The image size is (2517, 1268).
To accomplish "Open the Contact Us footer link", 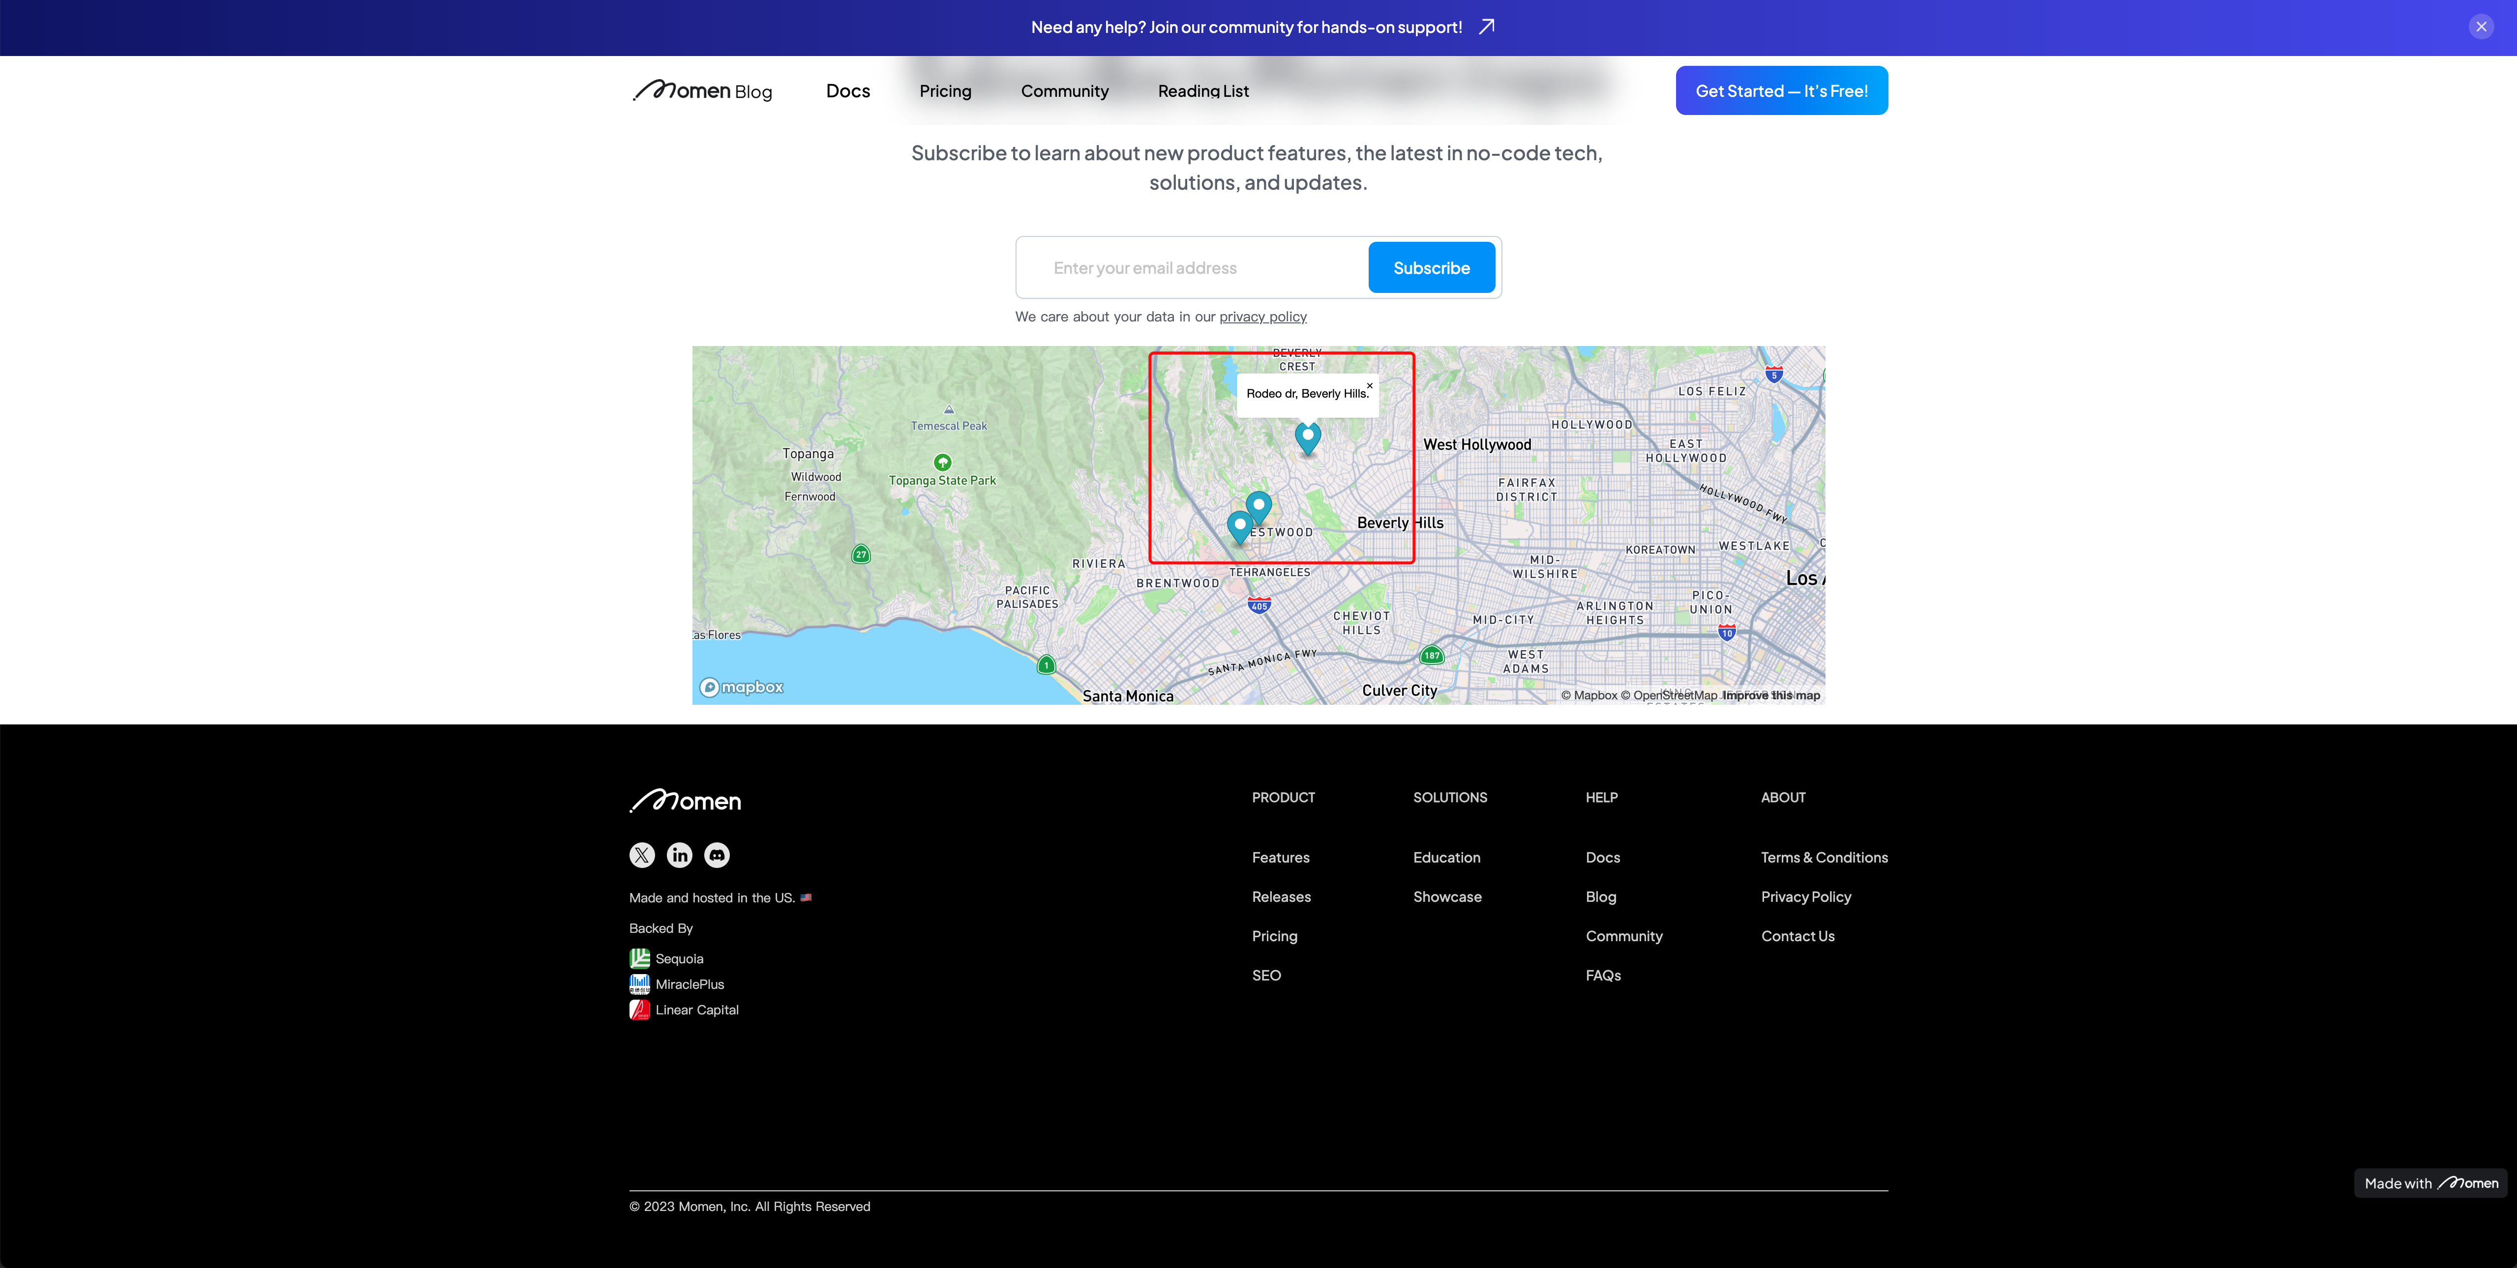I will [1798, 936].
